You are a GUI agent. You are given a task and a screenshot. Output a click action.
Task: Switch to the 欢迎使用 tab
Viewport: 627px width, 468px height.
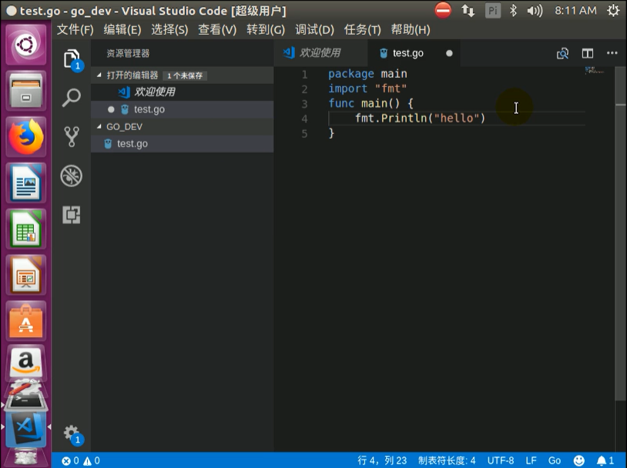pyautogui.click(x=320, y=53)
